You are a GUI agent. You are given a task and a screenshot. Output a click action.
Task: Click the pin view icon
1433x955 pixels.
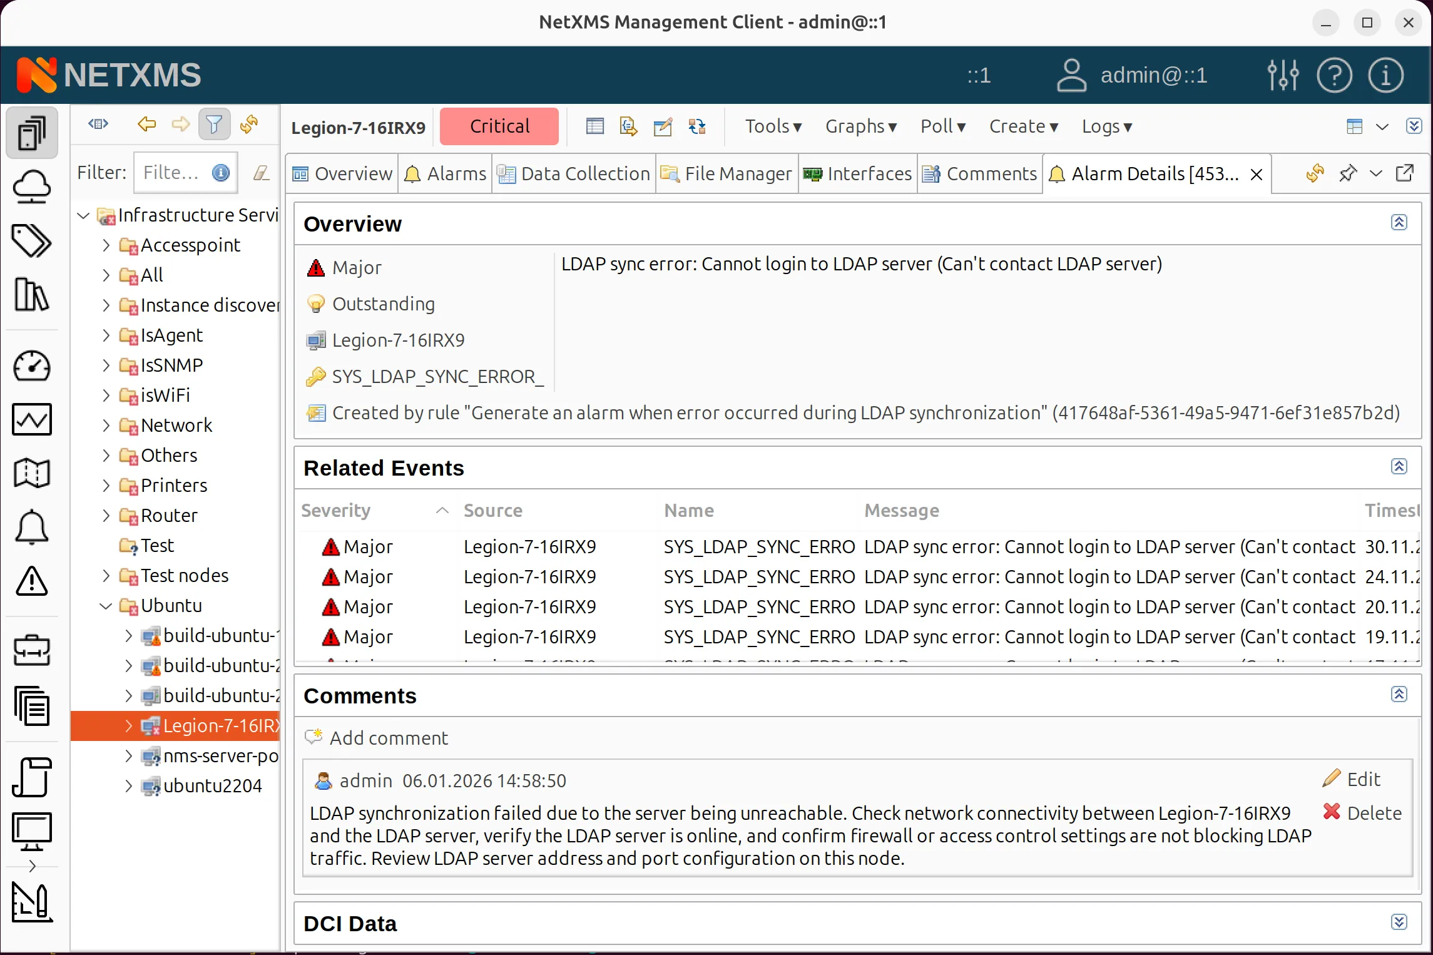(x=1347, y=173)
